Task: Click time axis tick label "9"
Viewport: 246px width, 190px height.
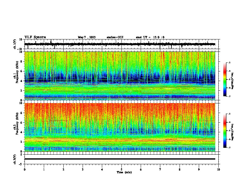Action: (199, 170)
